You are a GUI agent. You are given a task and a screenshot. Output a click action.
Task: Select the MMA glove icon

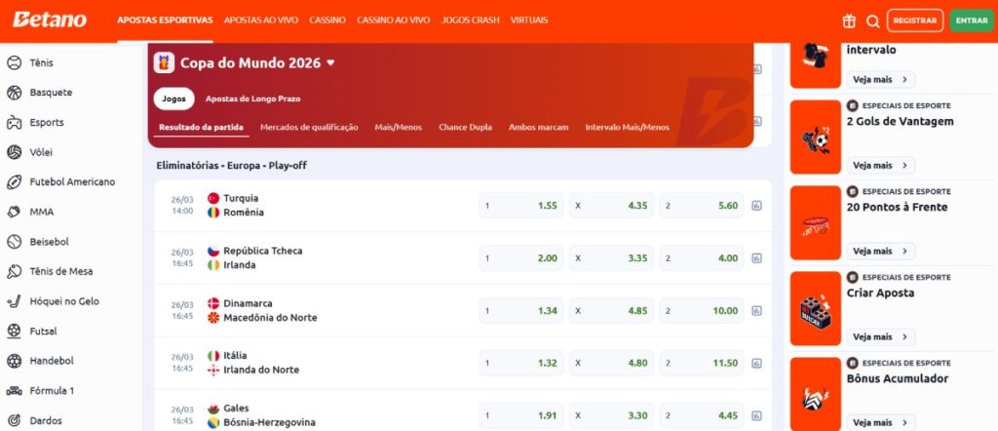point(14,212)
